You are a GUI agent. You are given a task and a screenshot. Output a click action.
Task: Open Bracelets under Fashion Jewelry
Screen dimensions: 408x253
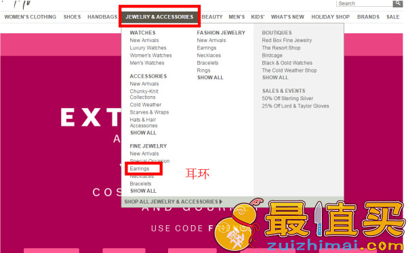pos(207,63)
